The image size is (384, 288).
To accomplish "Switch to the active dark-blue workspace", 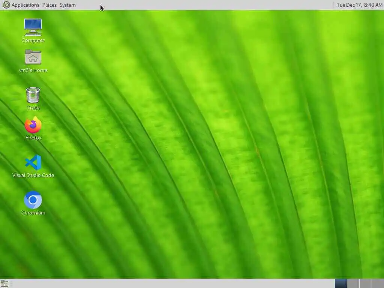I will tap(340, 283).
